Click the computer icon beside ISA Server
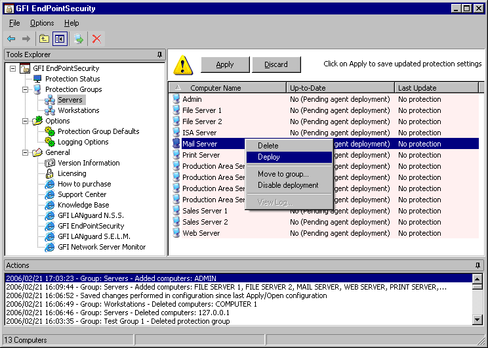 tap(176, 133)
